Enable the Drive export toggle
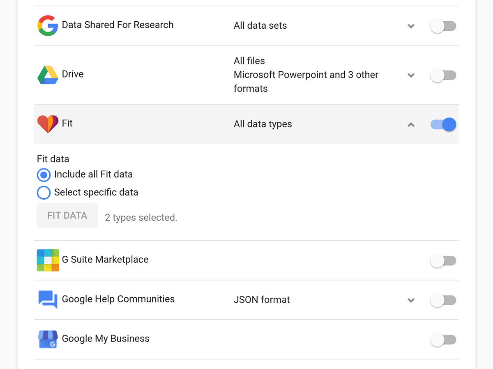 (x=443, y=75)
